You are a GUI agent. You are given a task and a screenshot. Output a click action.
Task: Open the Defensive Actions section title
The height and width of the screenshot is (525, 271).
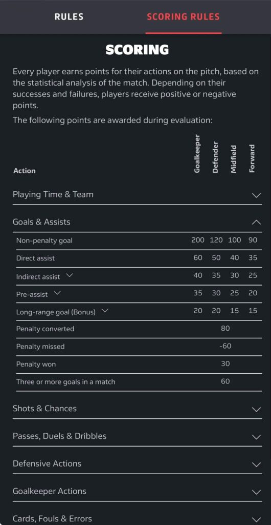point(47,463)
